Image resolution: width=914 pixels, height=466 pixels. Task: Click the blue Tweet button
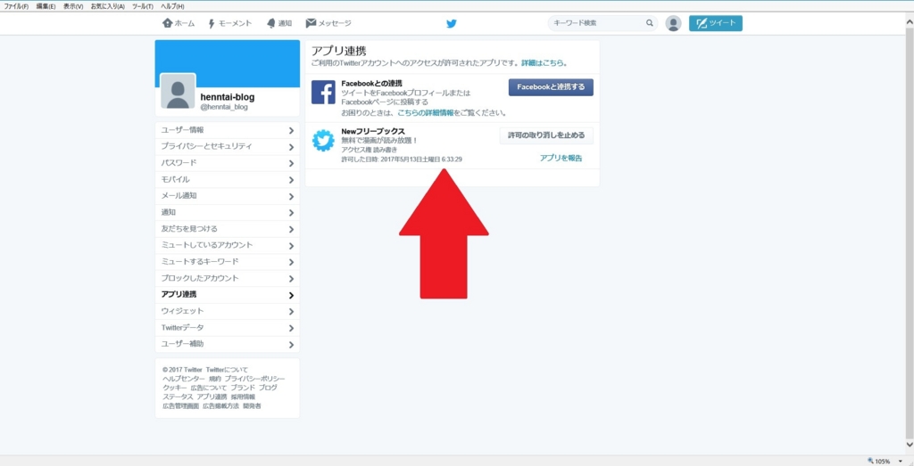click(715, 23)
